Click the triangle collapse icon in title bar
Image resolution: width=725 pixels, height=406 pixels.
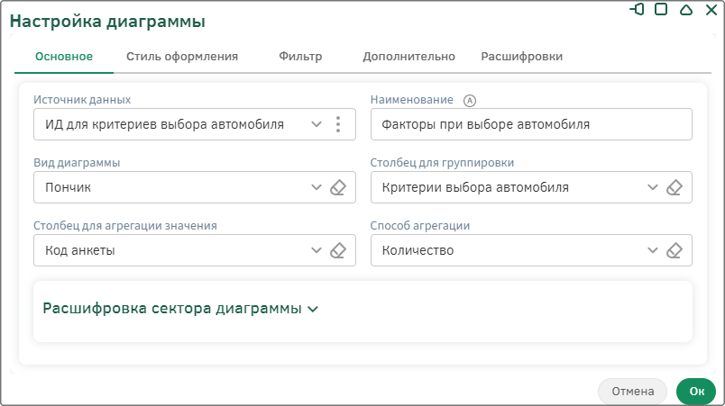(x=686, y=9)
